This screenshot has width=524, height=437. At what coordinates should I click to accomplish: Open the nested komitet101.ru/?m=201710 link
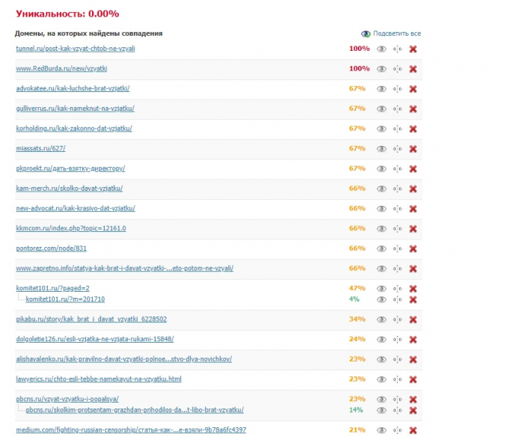click(65, 299)
